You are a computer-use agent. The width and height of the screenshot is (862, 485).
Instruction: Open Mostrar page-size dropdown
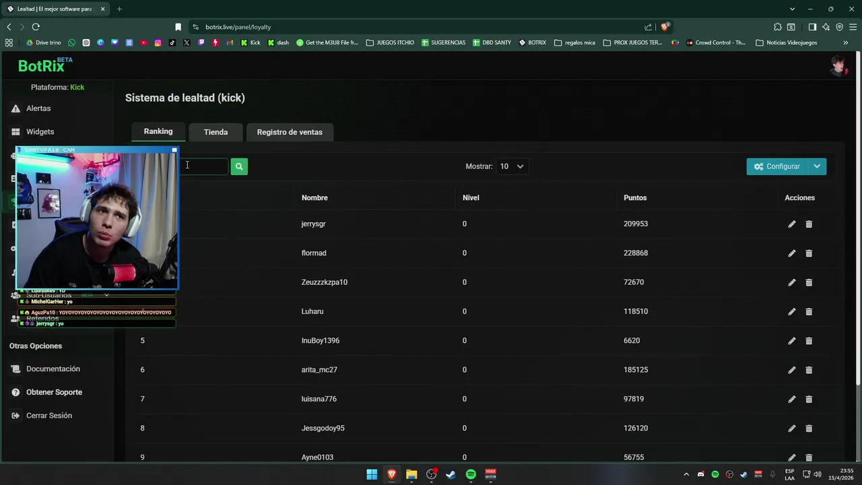pos(512,166)
